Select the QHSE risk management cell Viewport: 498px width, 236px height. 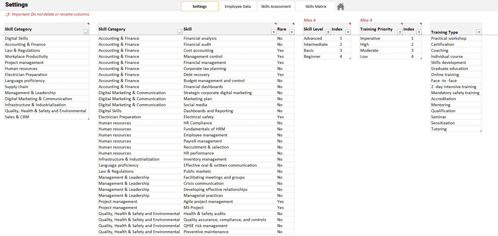tap(229, 226)
